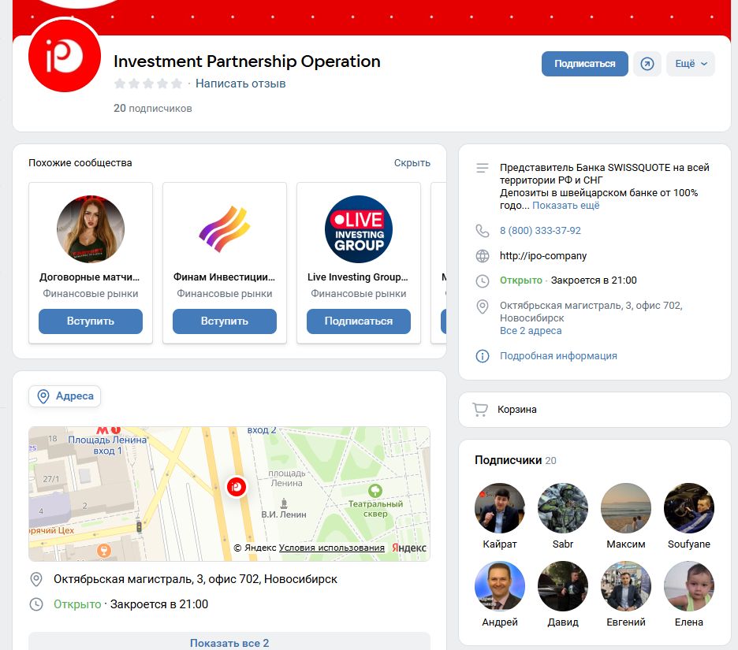
Task: Click the red IPO marker on the map
Action: click(x=237, y=487)
